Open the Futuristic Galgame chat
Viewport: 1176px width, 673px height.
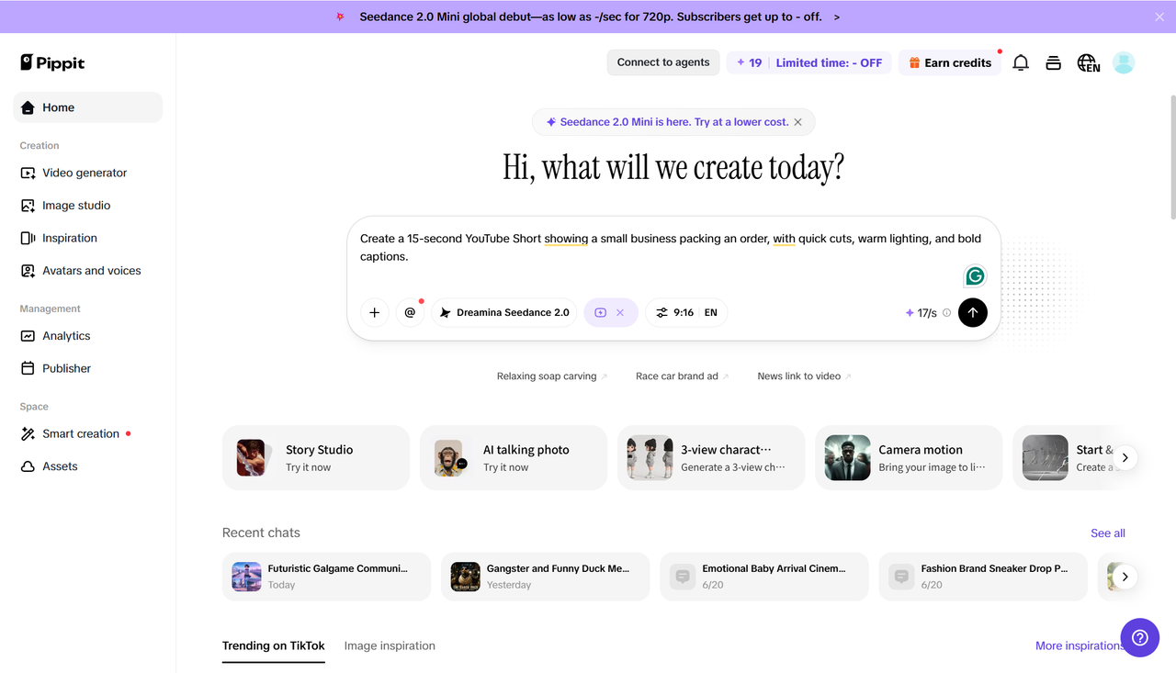coord(326,577)
